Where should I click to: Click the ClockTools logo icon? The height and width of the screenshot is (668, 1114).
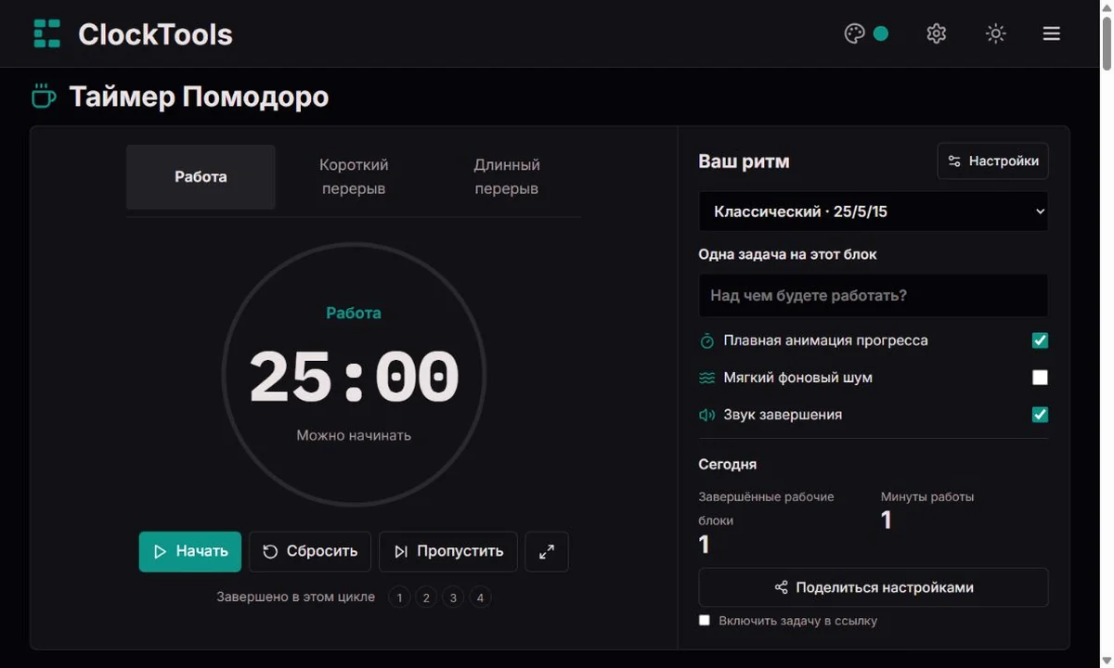(x=46, y=33)
